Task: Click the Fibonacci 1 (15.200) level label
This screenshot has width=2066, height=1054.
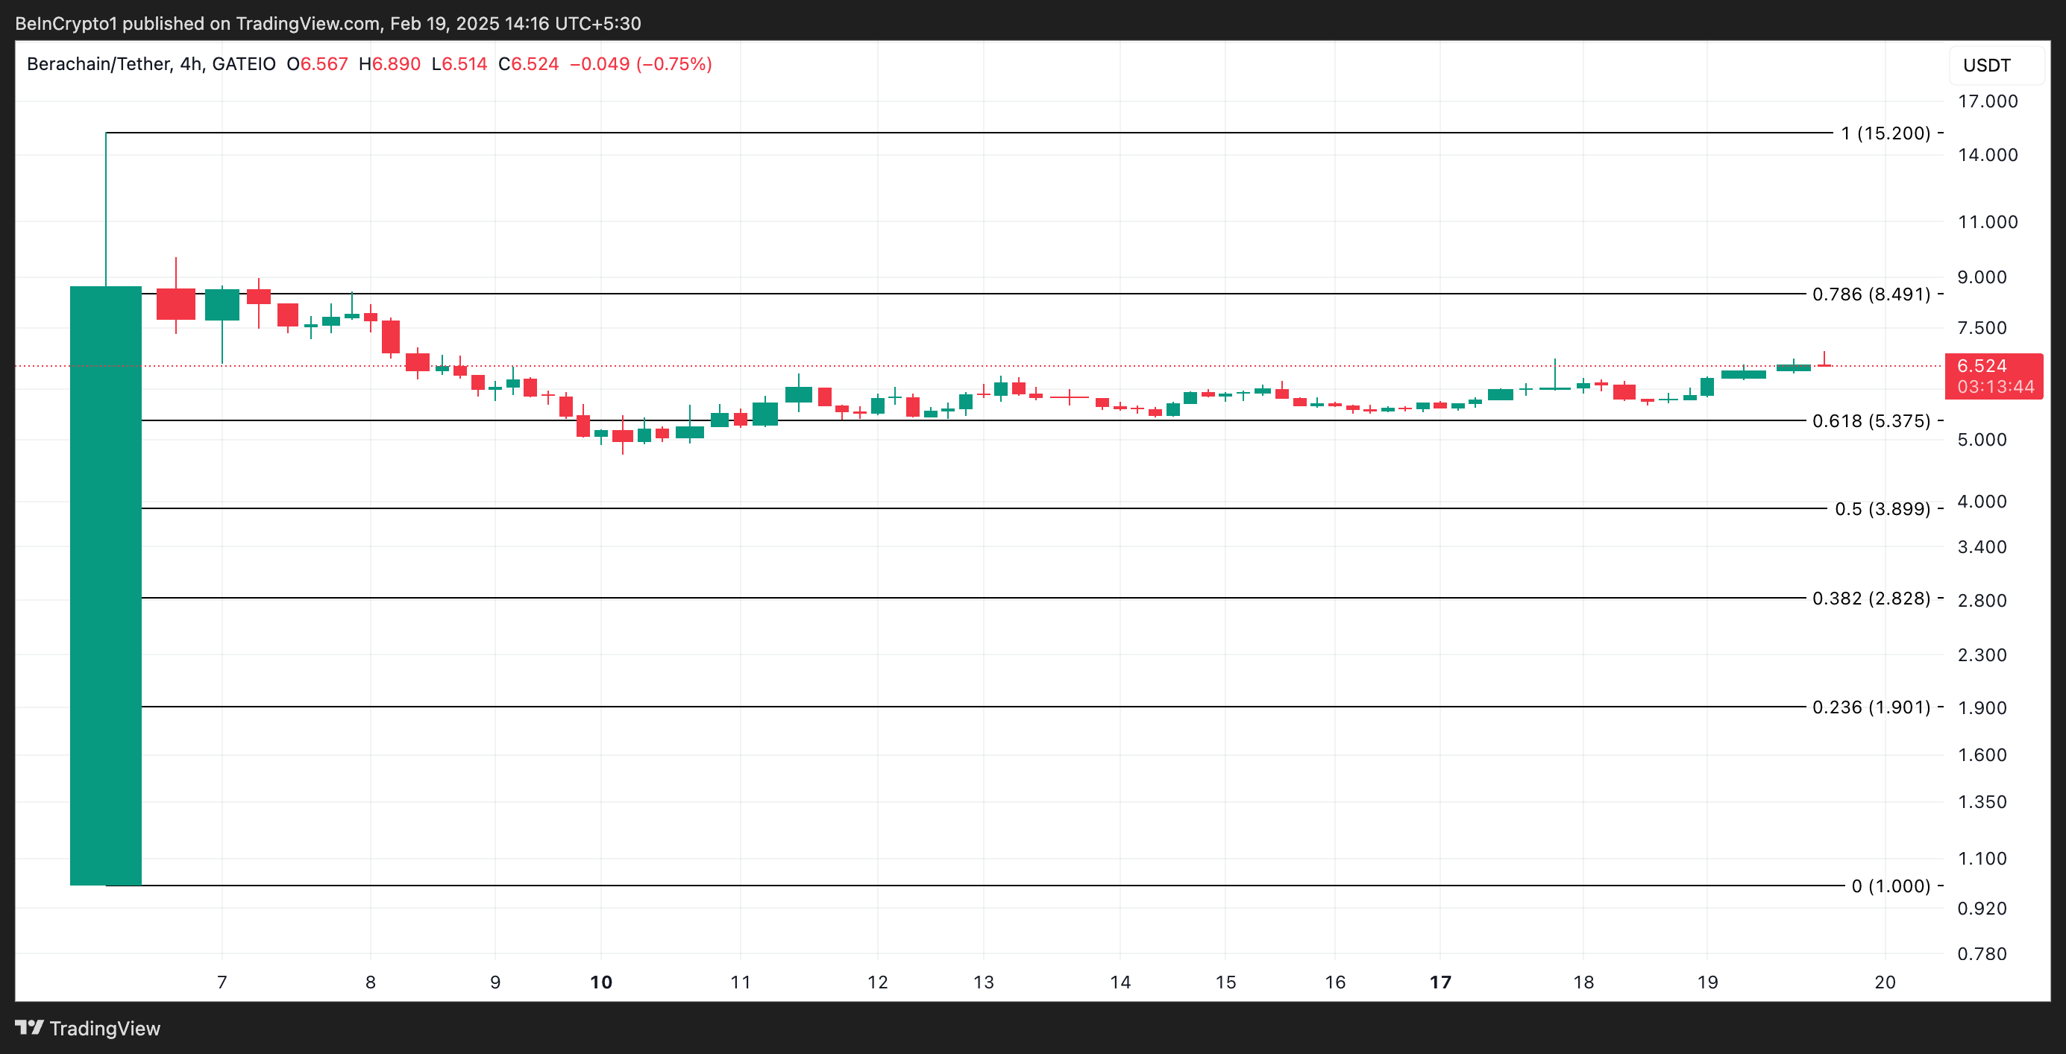Action: point(1885,133)
